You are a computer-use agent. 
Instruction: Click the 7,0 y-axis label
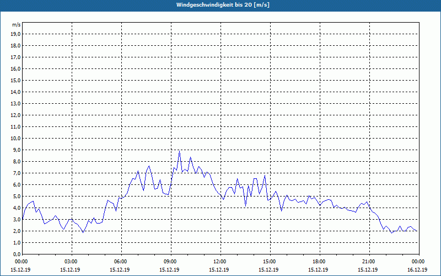coord(17,173)
